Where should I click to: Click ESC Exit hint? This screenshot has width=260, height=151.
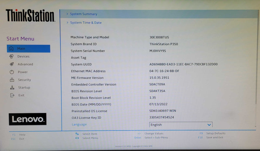pyautogui.click(x=18, y=139)
